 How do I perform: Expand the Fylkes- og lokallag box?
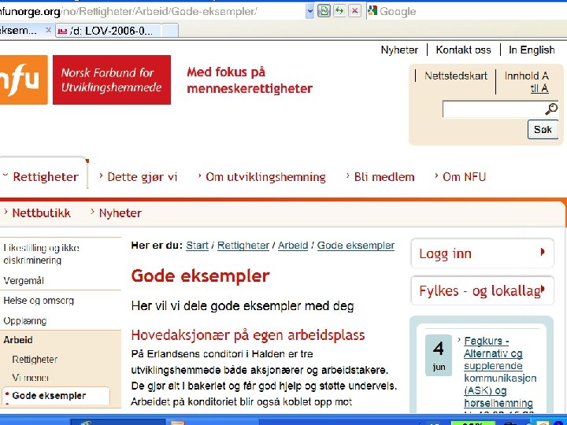(x=482, y=290)
